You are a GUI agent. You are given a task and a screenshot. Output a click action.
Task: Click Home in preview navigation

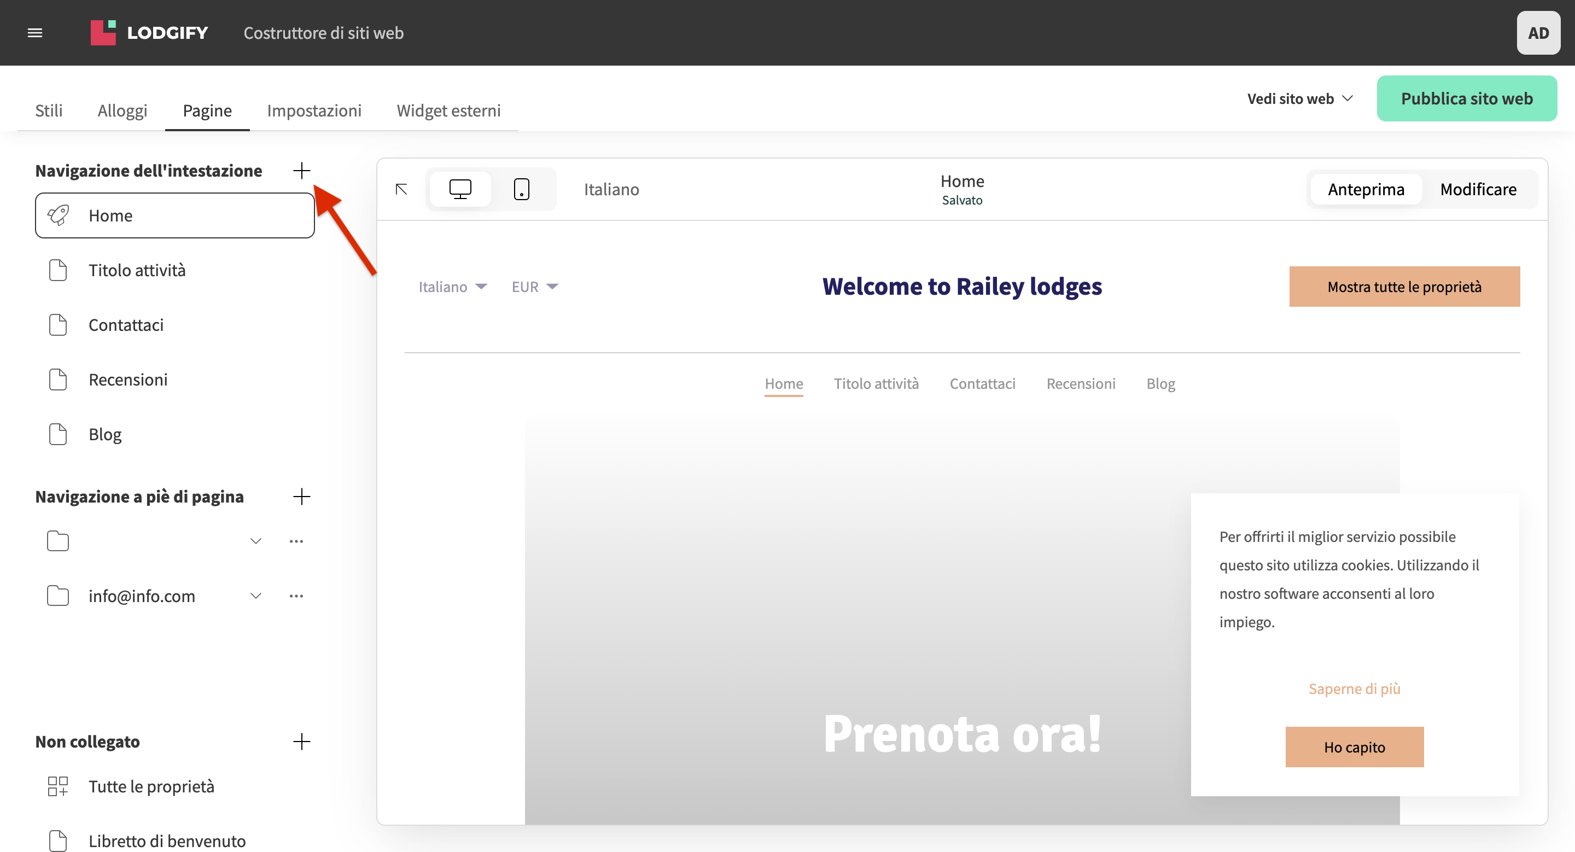point(784,384)
